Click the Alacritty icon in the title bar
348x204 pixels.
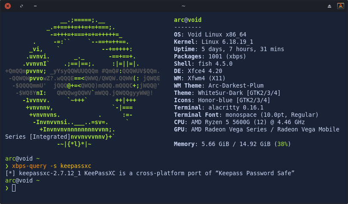point(340,6)
